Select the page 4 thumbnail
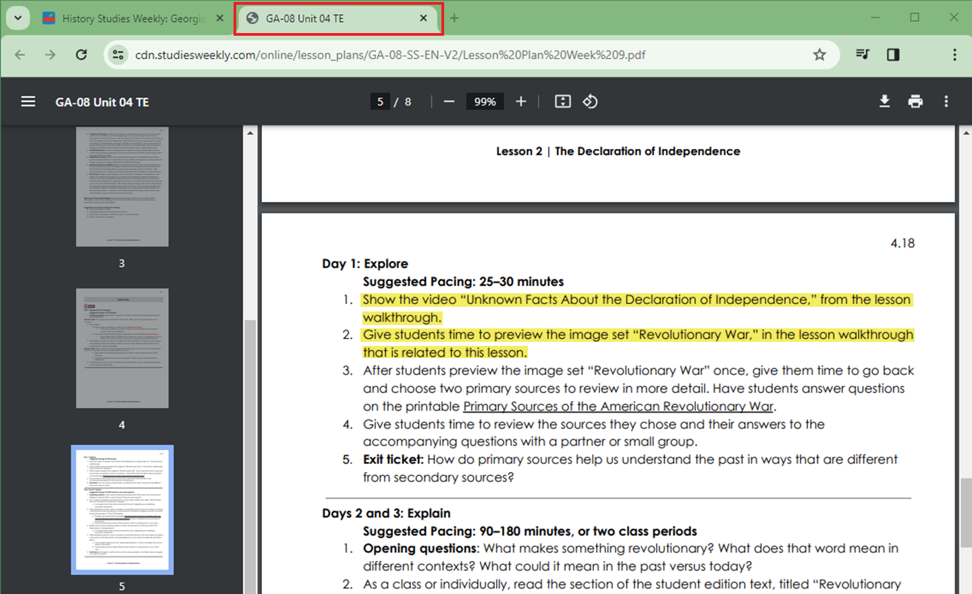The image size is (972, 594). tap(122, 348)
